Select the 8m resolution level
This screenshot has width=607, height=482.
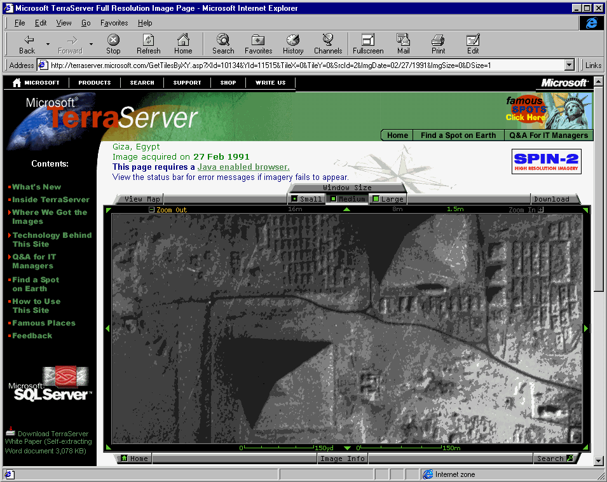397,209
